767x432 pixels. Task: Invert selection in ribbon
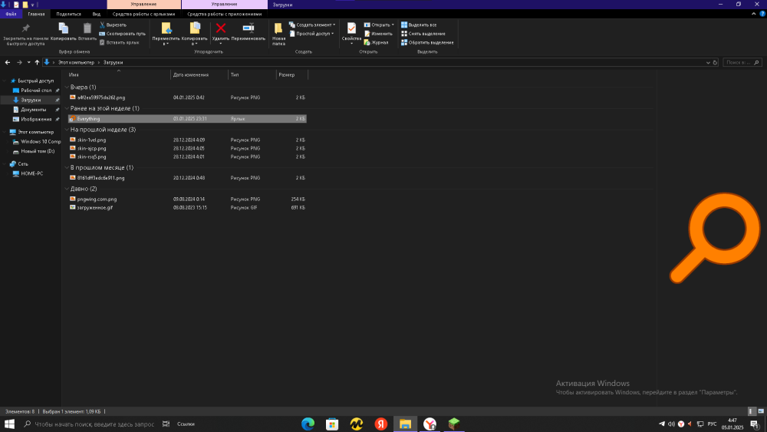coord(427,42)
